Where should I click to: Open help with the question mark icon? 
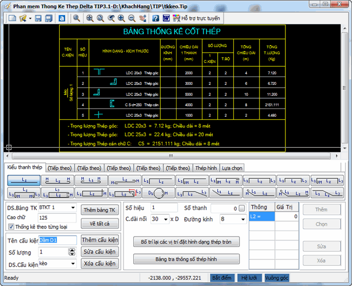[x=155, y=18]
